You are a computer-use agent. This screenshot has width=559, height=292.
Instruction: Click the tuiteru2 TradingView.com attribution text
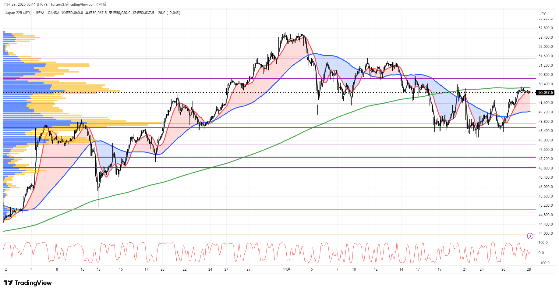79,5
